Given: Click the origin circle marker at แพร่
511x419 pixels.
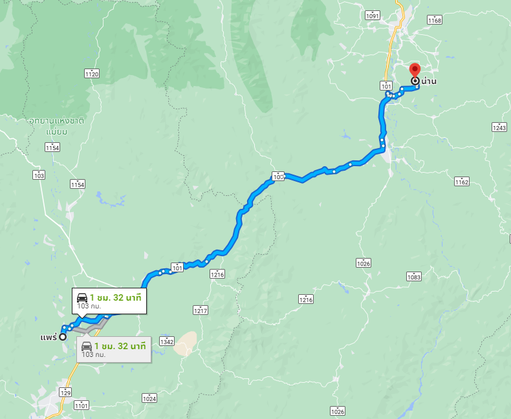Looking at the screenshot, I should (63, 337).
